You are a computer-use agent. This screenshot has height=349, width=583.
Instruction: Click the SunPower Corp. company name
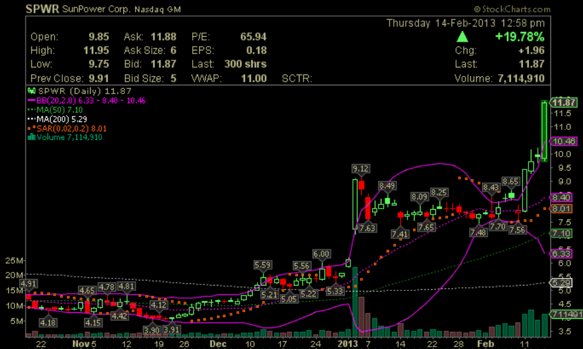point(96,9)
